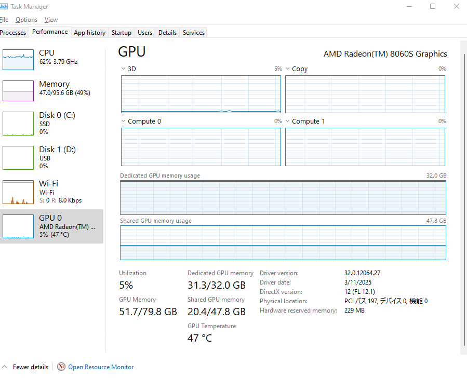Image resolution: width=467 pixels, height=378 pixels.
Task: Click the '47.8 GB' shared graph maximum label
Action: click(436, 221)
